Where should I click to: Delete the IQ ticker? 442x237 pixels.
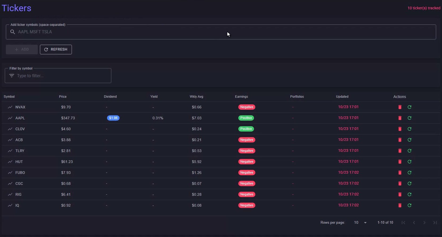400,205
